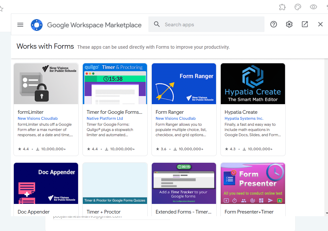Open the Native Platform Ltd developer link

105,118
